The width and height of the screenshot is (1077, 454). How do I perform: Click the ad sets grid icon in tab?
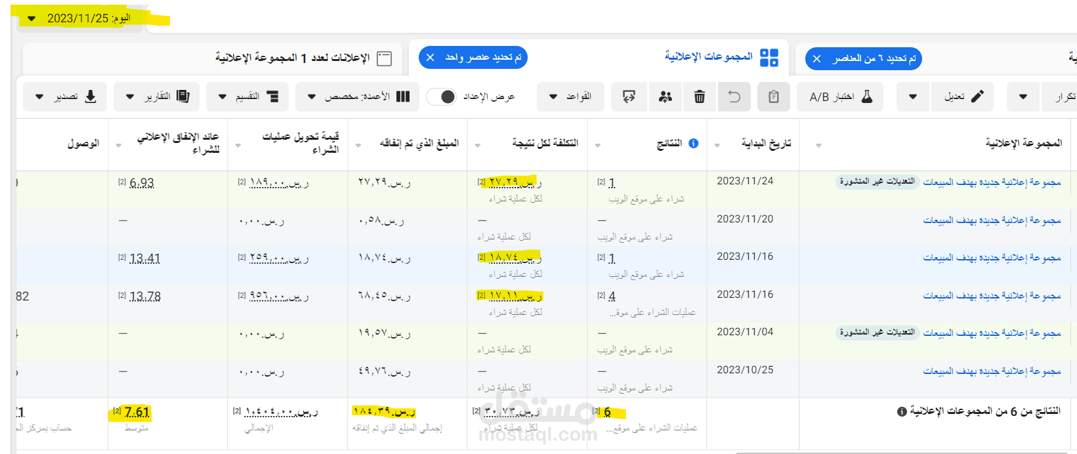769,58
